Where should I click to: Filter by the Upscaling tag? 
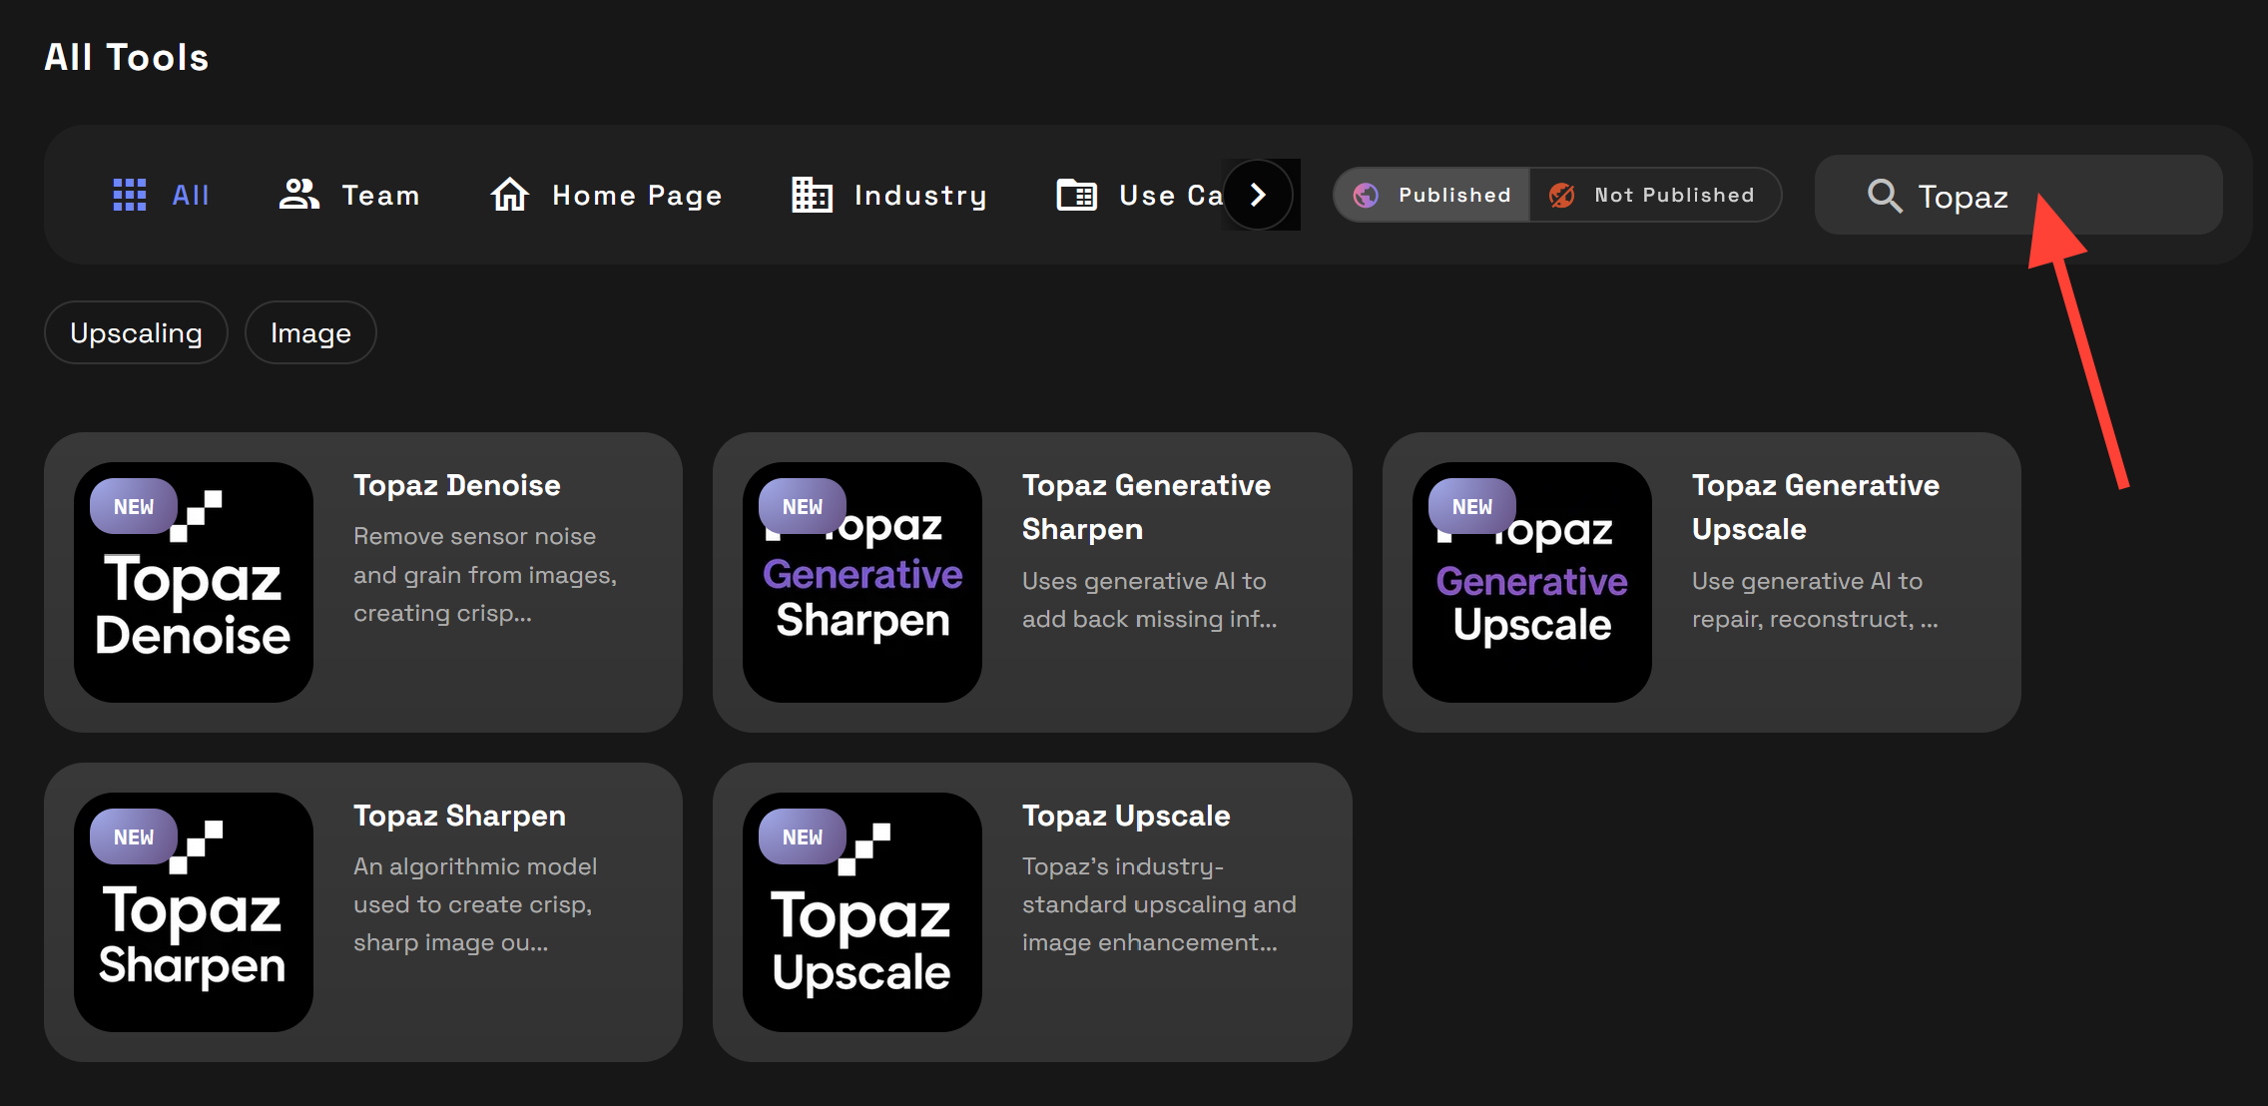(x=136, y=332)
